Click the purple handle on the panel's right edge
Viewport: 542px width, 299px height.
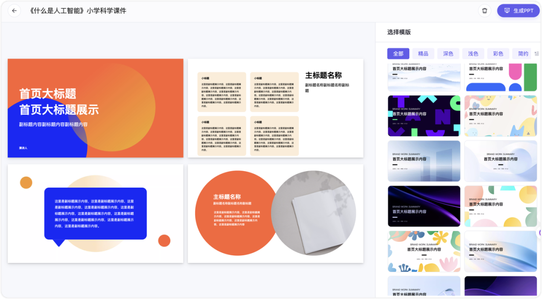tap(540, 233)
